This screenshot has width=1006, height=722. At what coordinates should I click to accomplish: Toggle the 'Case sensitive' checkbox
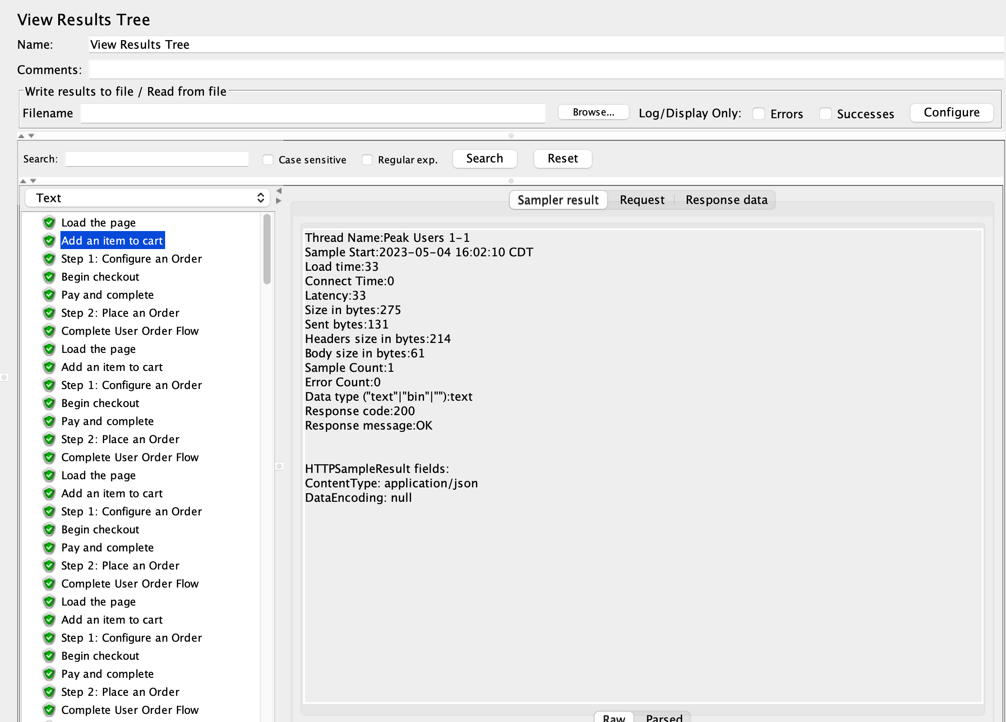pyautogui.click(x=270, y=159)
